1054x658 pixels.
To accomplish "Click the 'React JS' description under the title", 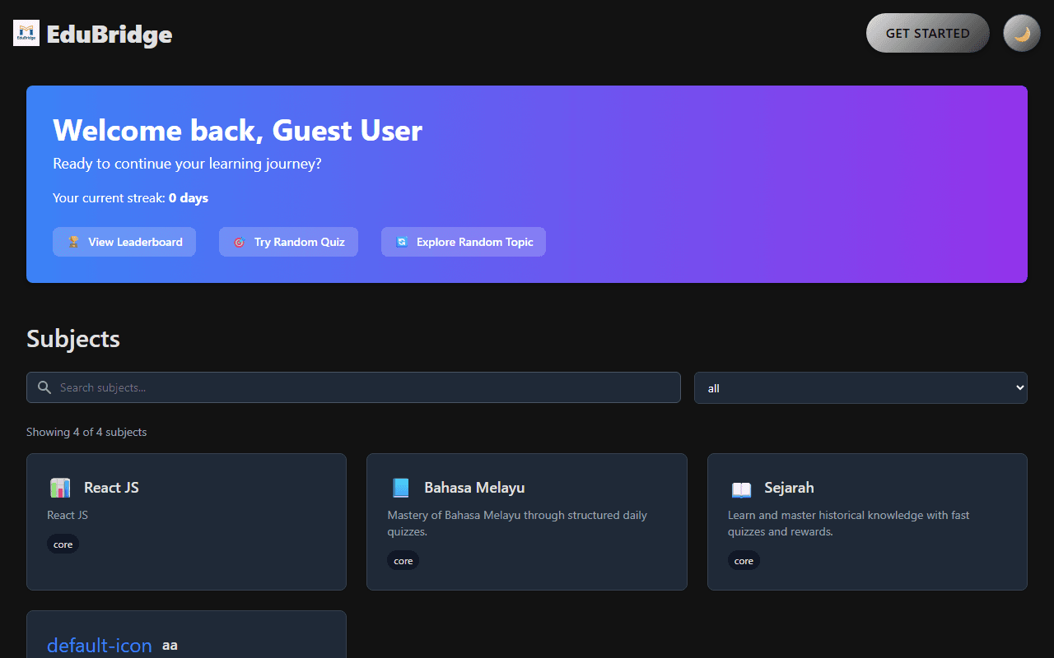I will (x=68, y=515).
